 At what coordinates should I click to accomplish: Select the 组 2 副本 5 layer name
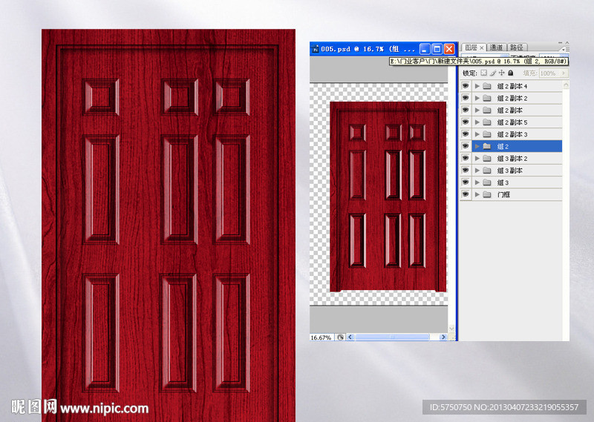click(512, 122)
